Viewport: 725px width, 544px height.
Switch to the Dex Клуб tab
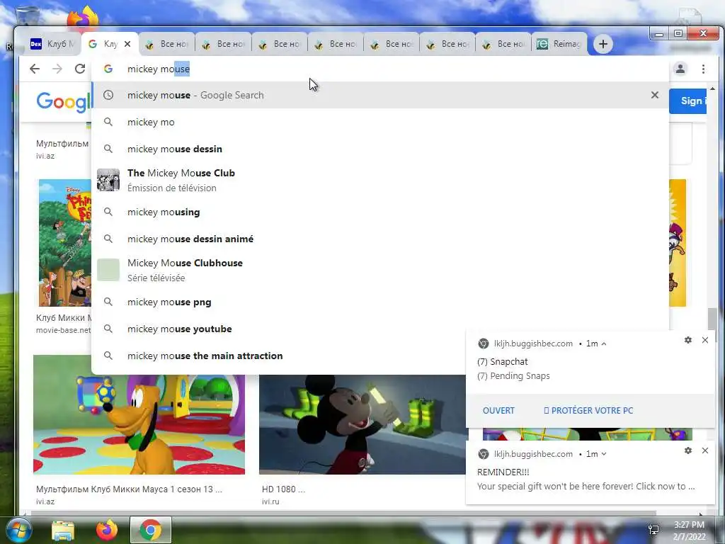(52, 44)
